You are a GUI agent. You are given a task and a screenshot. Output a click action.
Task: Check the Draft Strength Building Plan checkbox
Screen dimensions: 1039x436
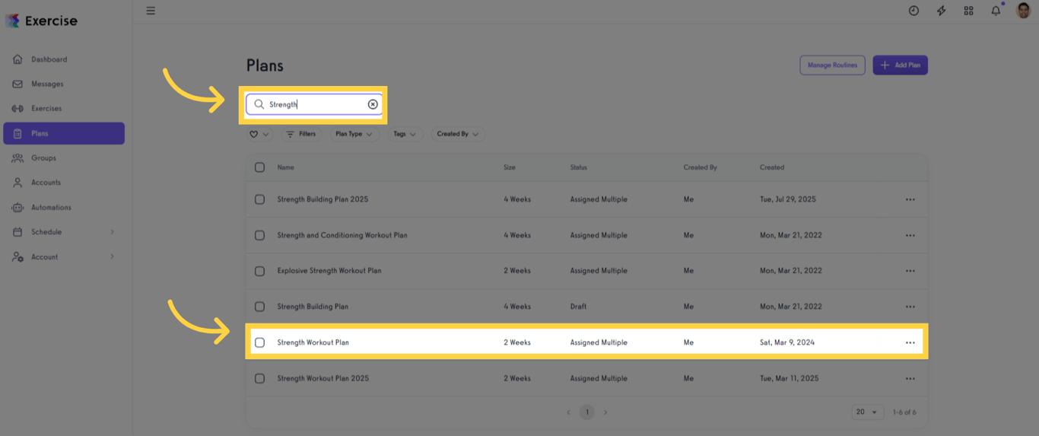click(x=259, y=307)
